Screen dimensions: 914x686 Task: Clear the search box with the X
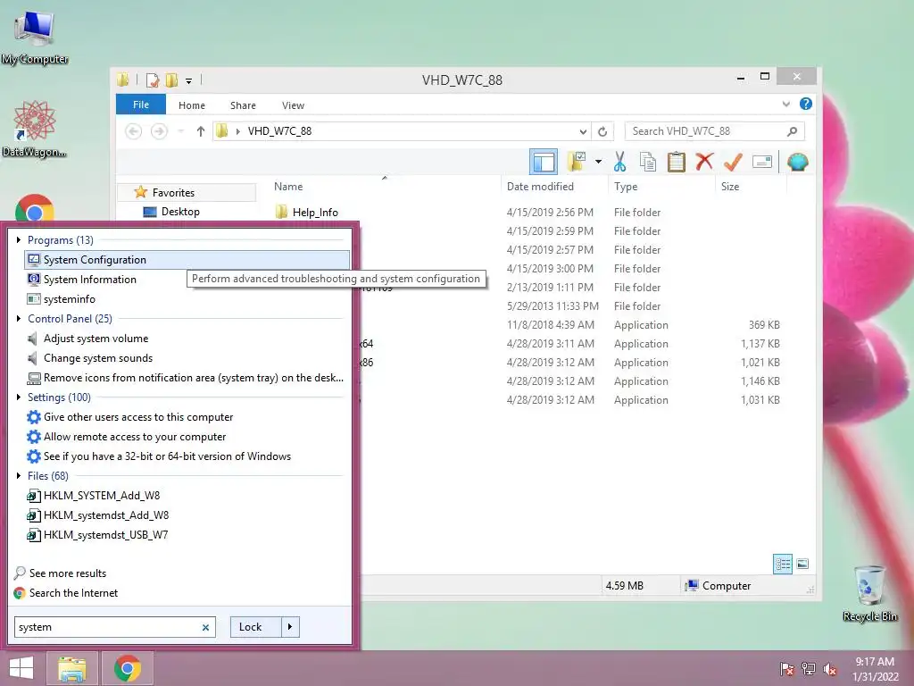tap(205, 628)
